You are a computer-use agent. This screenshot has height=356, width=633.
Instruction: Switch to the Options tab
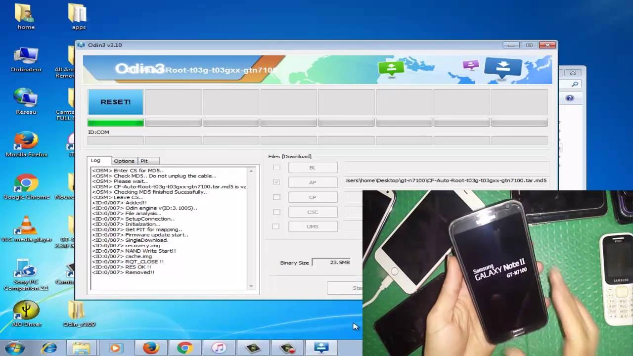pos(124,161)
